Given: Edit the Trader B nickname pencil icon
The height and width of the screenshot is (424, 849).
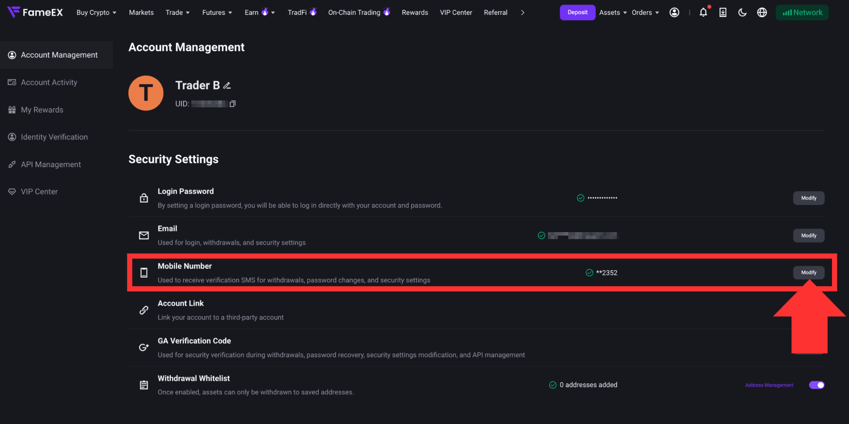Looking at the screenshot, I should coord(227,85).
